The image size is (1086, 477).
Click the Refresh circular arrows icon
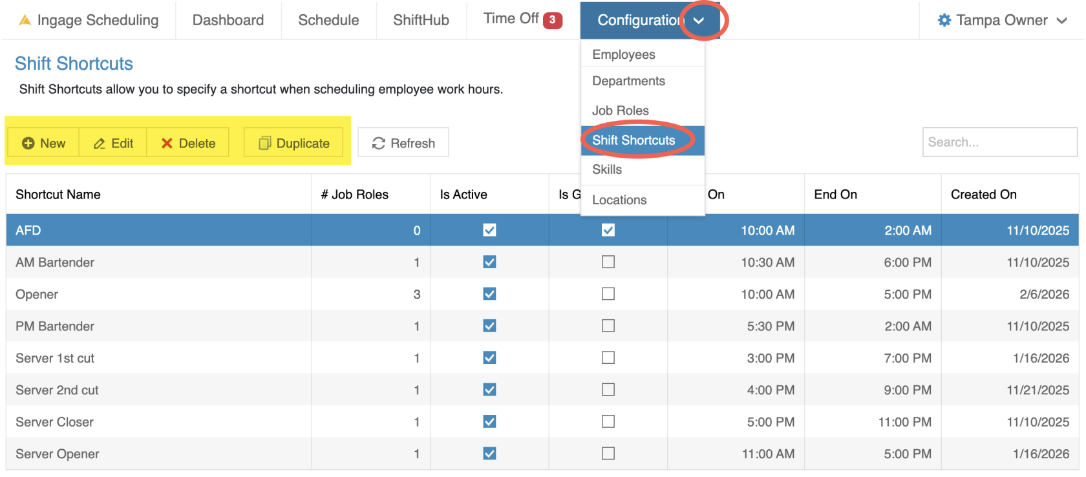coord(379,143)
